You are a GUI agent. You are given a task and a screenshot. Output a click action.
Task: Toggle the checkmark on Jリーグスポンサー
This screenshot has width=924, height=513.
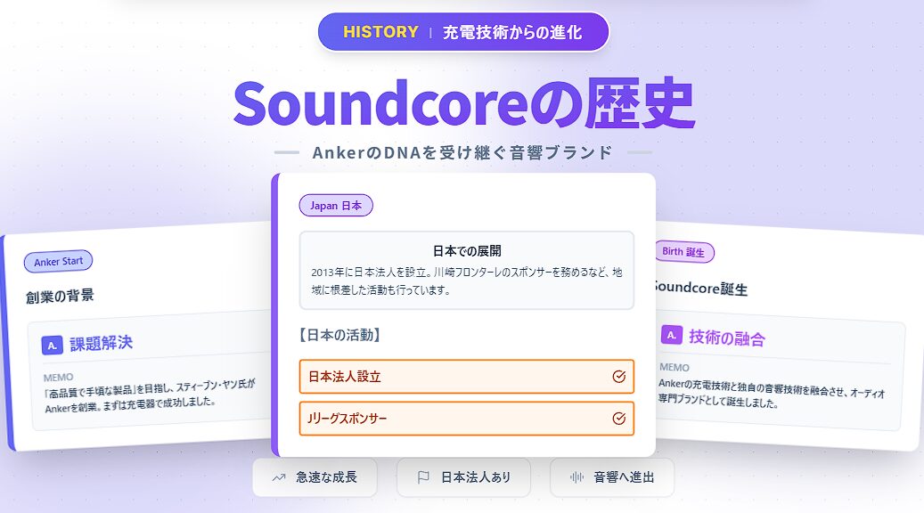[619, 419]
